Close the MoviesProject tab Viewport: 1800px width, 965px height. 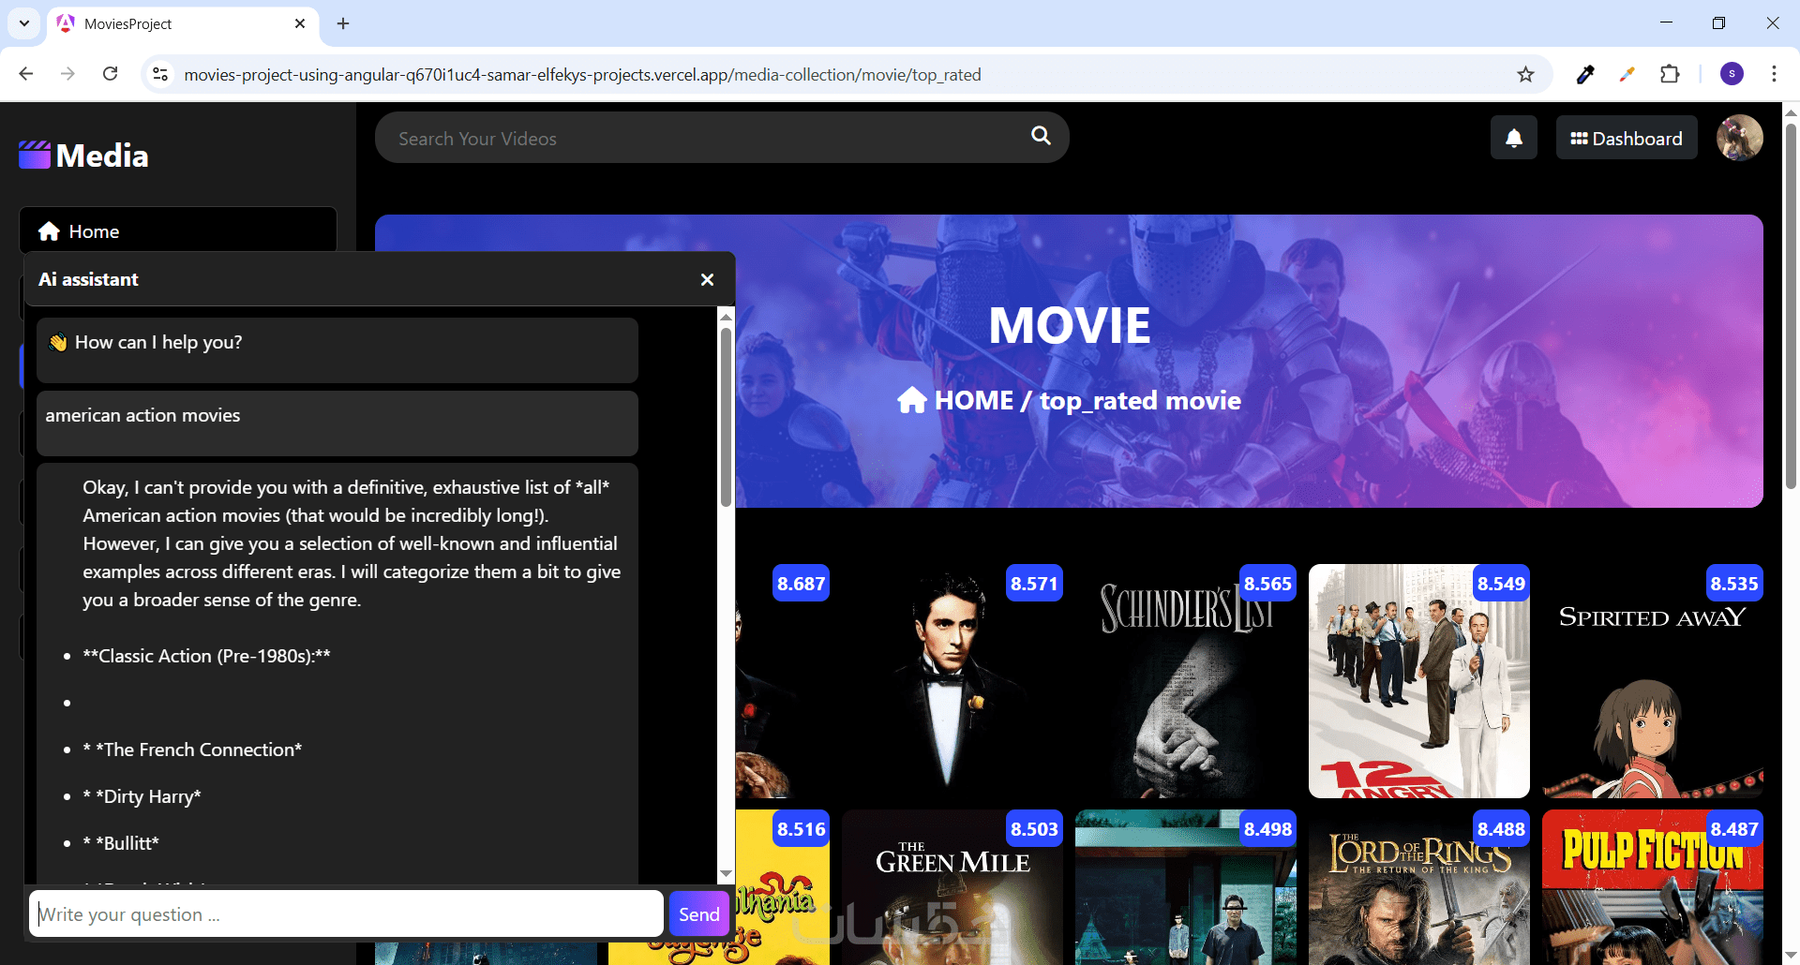tap(300, 23)
